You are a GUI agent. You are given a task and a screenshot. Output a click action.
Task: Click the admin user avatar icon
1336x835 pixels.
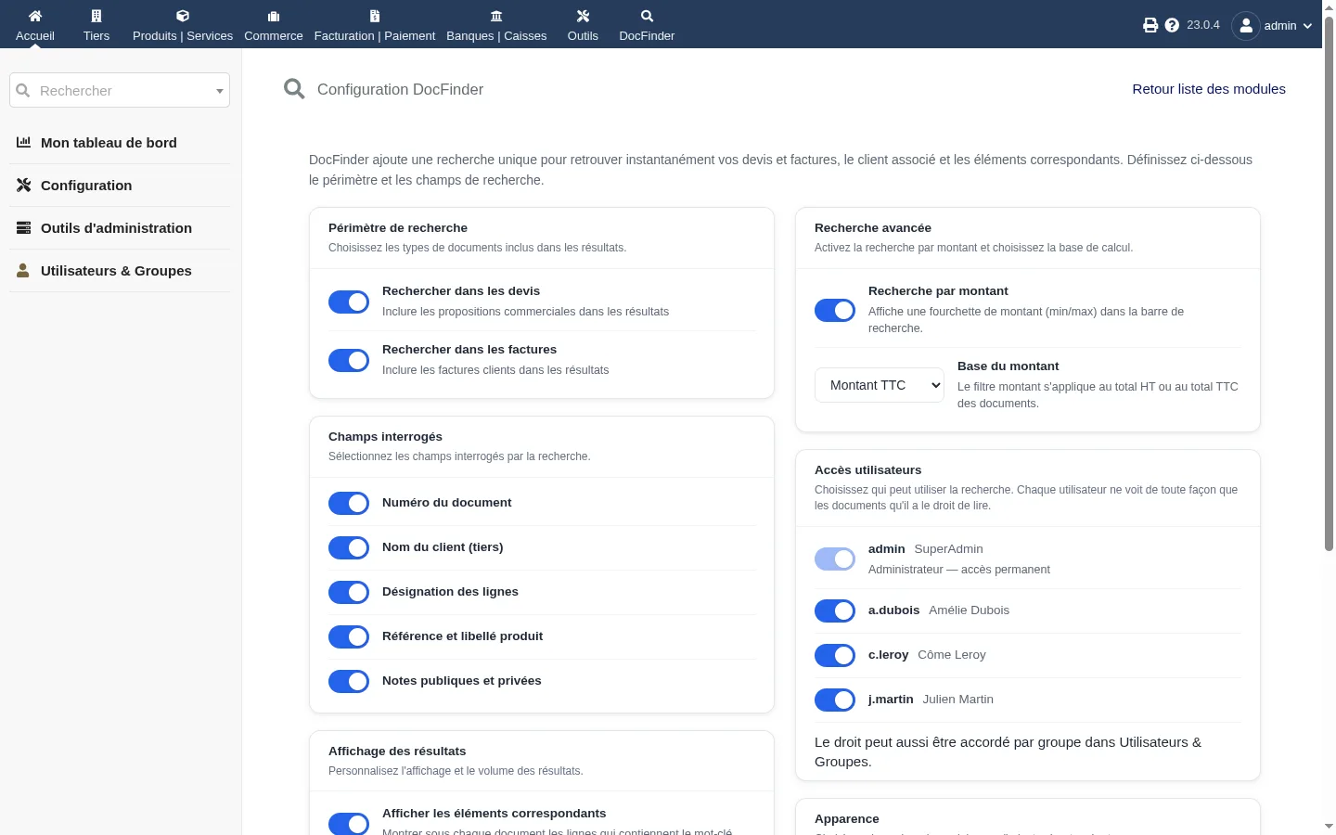click(x=1246, y=25)
